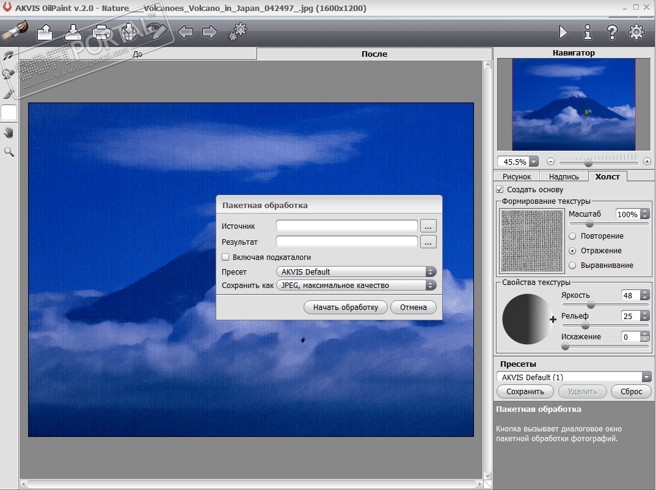This screenshot has width=656, height=490.
Task: Open the Сохранить как format dropdown
Action: 356,285
